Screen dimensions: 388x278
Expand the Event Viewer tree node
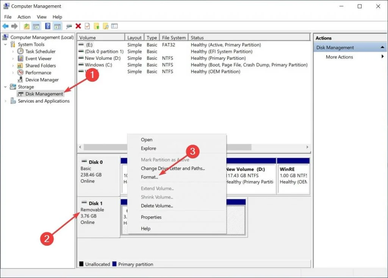click(13, 59)
